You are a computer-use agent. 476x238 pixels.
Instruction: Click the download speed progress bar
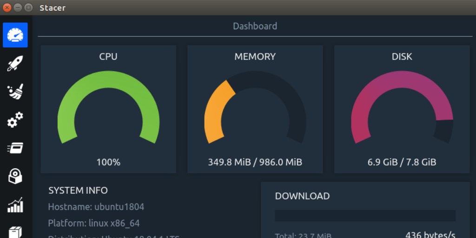coord(365,216)
